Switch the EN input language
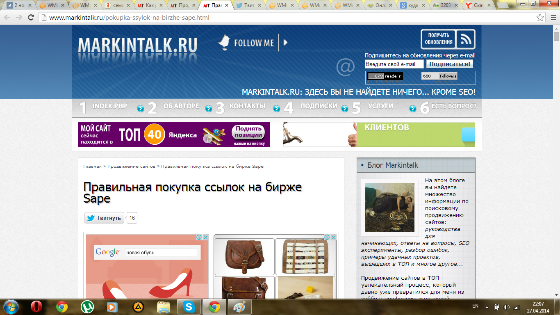 [476, 306]
